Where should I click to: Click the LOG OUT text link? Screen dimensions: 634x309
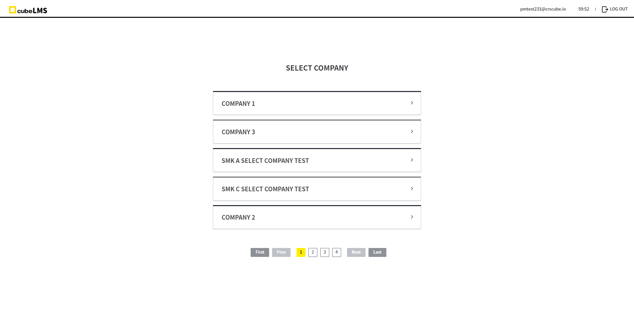click(x=618, y=9)
